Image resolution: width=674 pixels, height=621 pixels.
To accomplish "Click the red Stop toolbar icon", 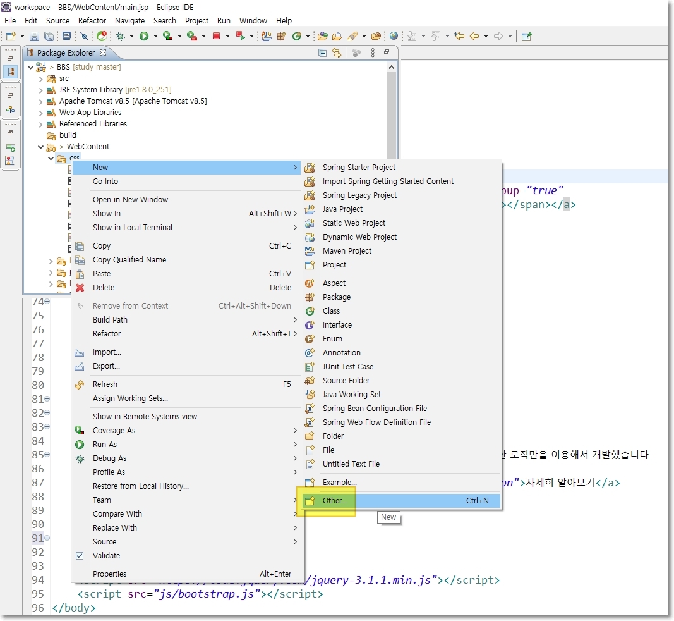I will point(216,36).
